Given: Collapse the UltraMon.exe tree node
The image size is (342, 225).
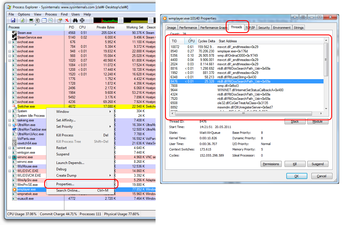Looking at the screenshot, I should (10, 125).
